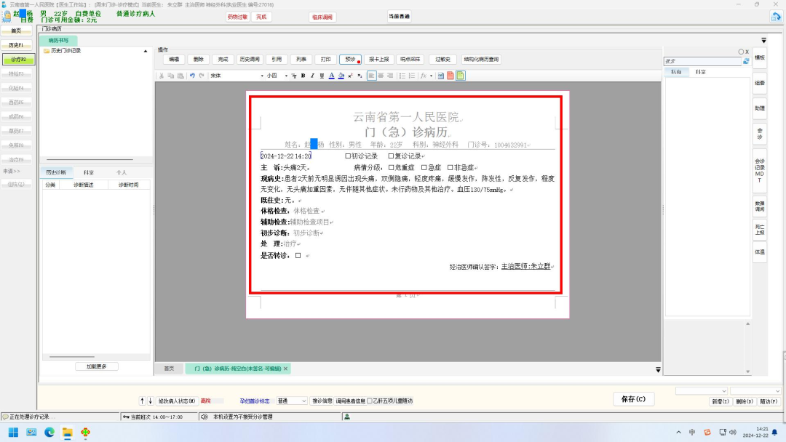Image resolution: width=786 pixels, height=442 pixels.
Task: Apply superscript formatting
Action: [x=350, y=76]
